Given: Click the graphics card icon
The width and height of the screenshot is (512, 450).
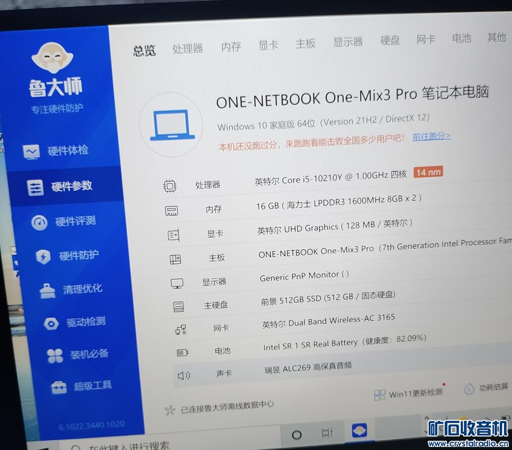Looking at the screenshot, I should (x=174, y=235).
